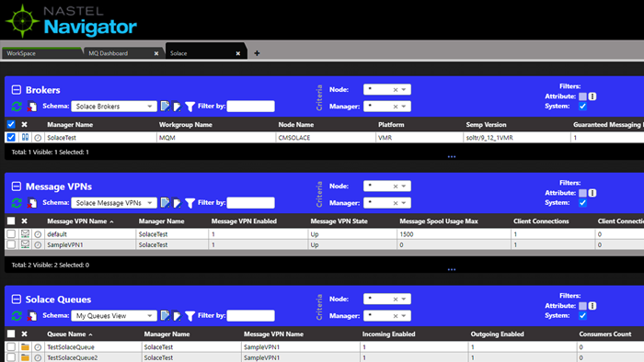
Task: Focus the Solace Queues Filter by field
Action: 250,316
